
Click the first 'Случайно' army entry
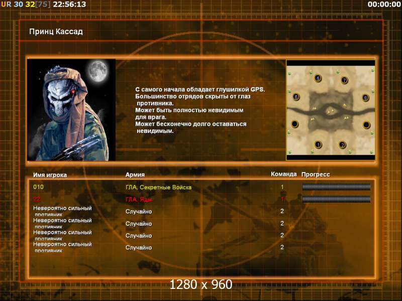[139, 212]
